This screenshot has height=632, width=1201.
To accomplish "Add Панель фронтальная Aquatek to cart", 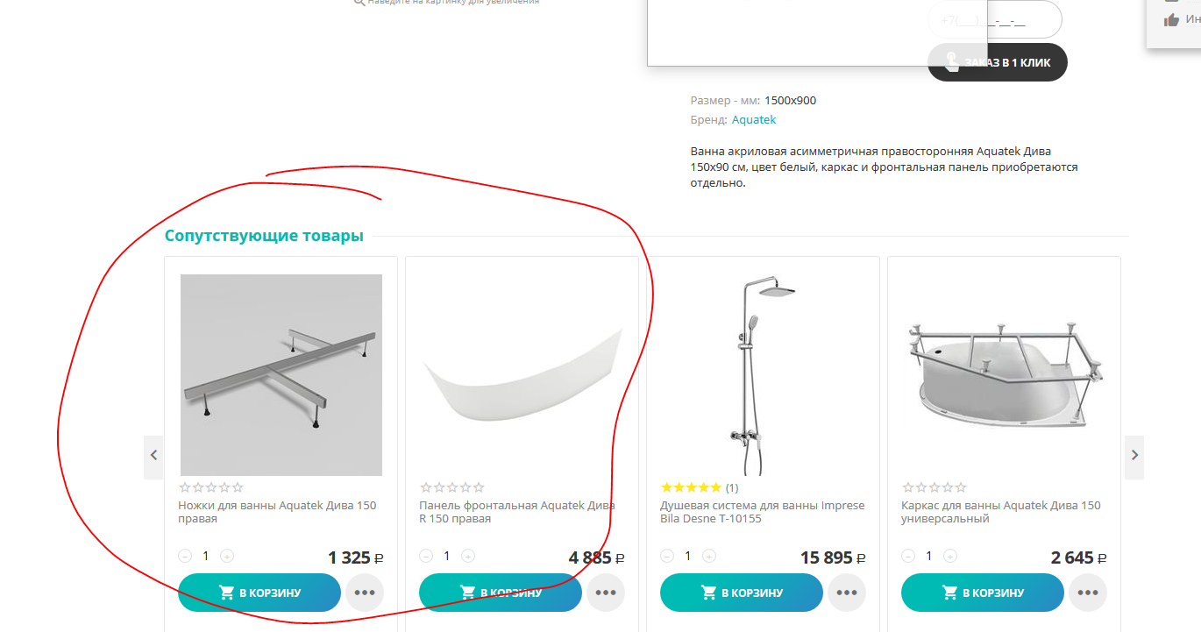I will [501, 593].
